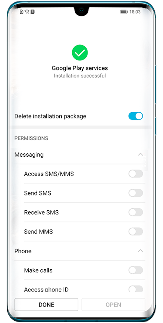Toggle the Access phone ID permission
This screenshot has width=163, height=323.
(136, 289)
